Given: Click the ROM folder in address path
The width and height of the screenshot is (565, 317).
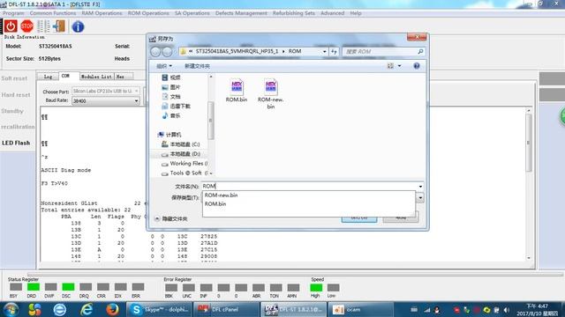Looking at the screenshot, I should (x=295, y=51).
